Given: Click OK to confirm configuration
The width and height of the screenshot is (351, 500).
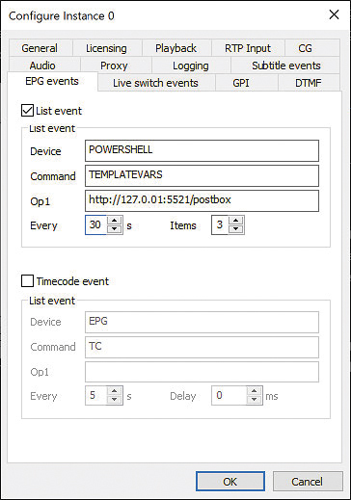Looking at the screenshot, I should pos(230,482).
